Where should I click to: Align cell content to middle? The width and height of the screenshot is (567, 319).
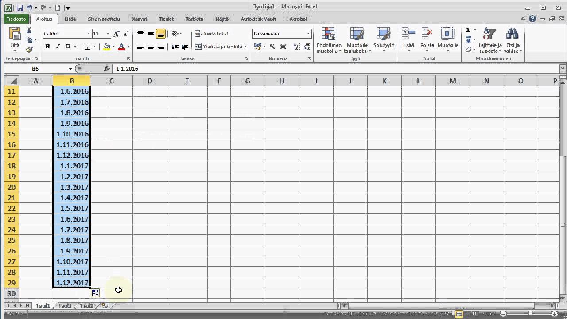(151, 34)
